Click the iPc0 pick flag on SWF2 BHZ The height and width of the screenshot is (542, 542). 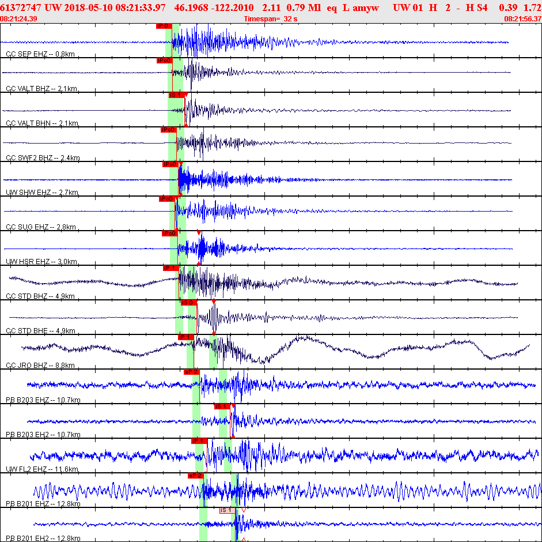tap(168, 130)
